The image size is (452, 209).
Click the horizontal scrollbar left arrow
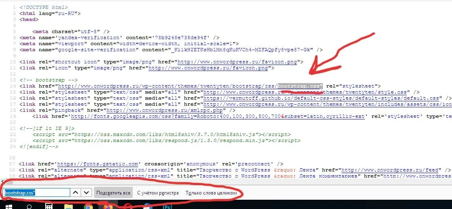coord(2,182)
